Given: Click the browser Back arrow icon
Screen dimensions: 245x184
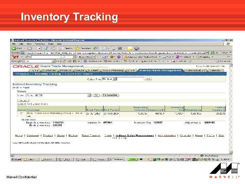Looking at the screenshot, I should click(x=14, y=48).
